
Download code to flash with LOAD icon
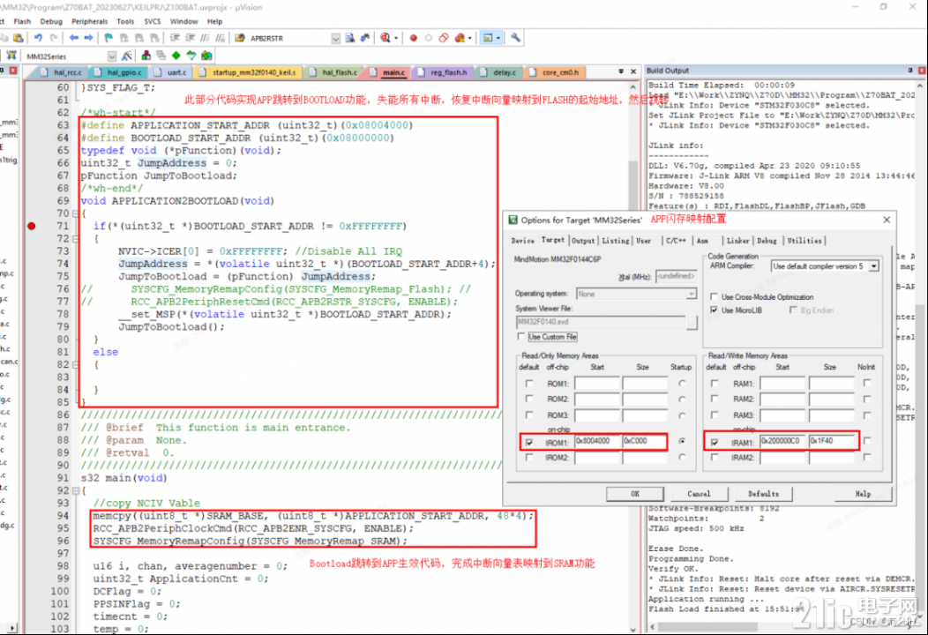coord(11,56)
